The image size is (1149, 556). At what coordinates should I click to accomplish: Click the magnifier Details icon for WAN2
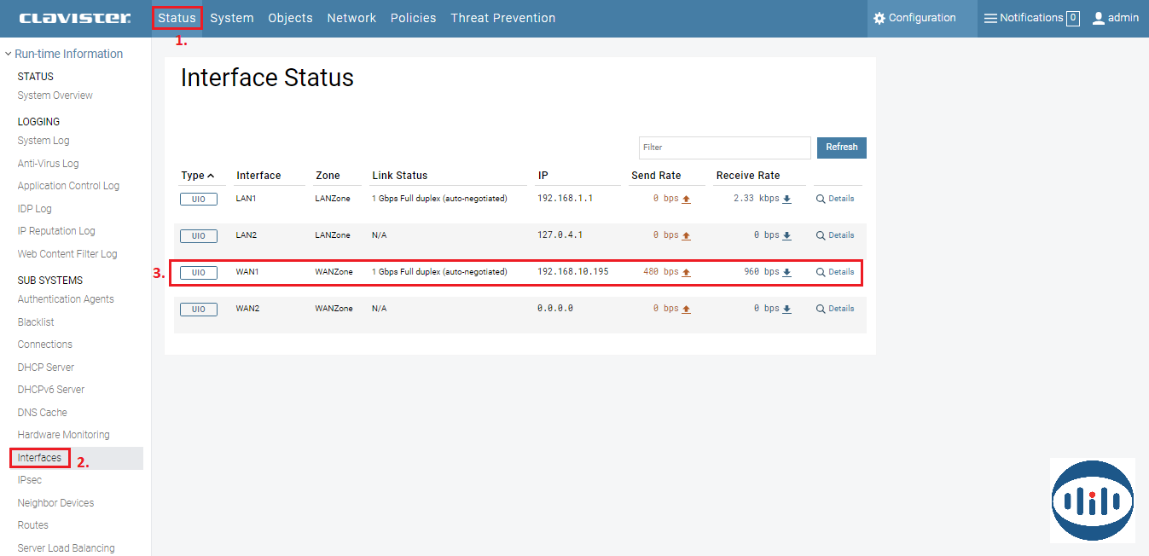click(x=821, y=309)
